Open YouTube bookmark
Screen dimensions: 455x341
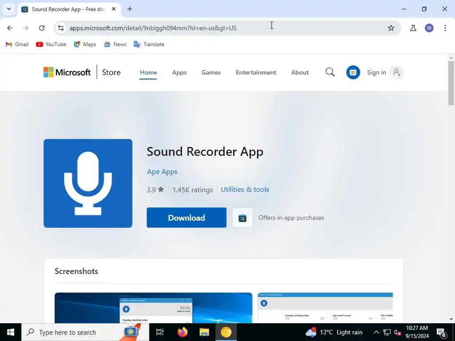pyautogui.click(x=51, y=44)
